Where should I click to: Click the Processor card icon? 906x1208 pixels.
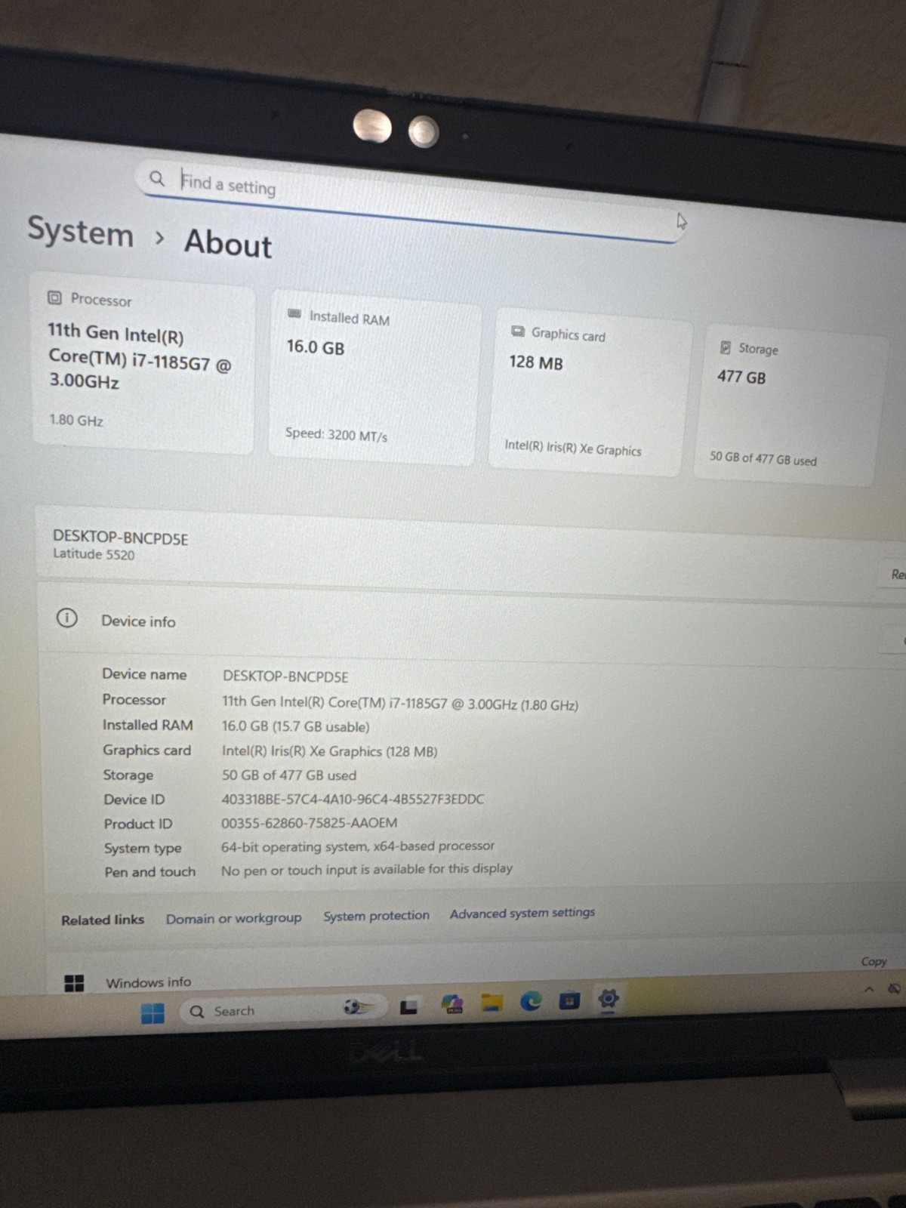(x=54, y=297)
